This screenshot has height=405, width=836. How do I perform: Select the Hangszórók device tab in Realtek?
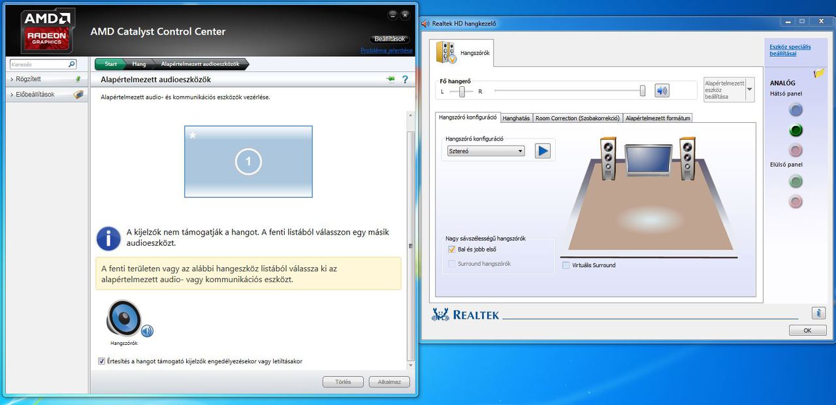(462, 53)
